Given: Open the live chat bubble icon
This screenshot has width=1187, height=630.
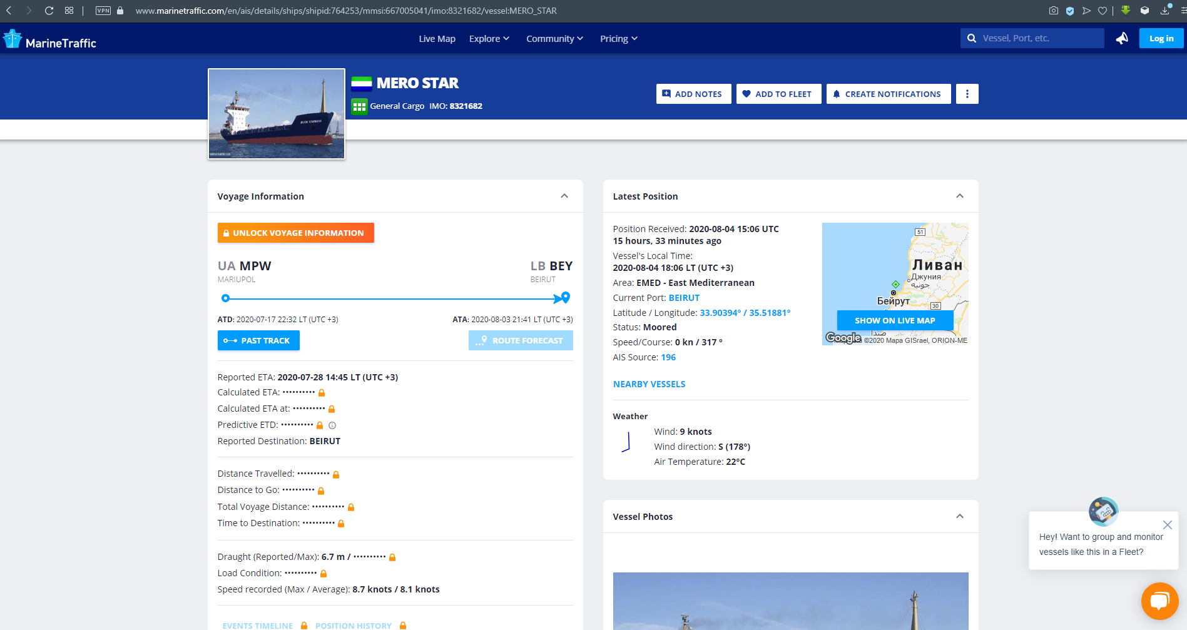Looking at the screenshot, I should pos(1159,601).
